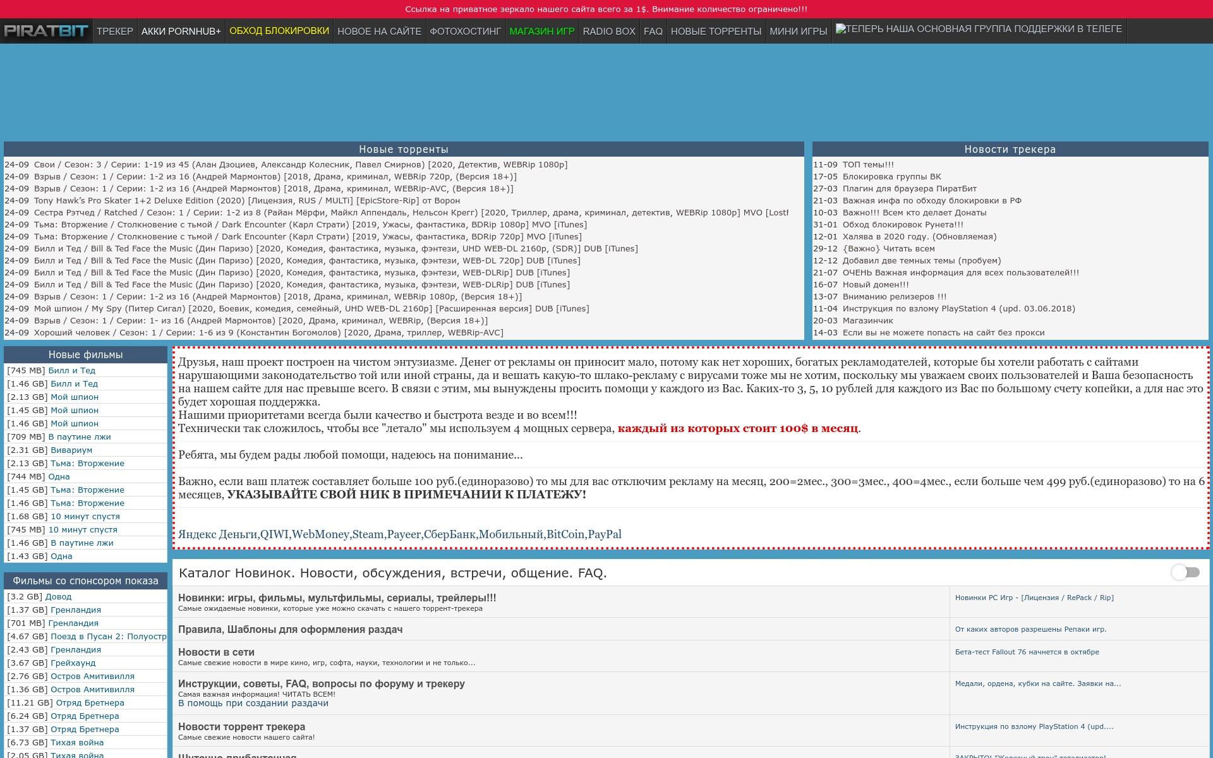Click the Telegram support group banner link

pos(979,29)
